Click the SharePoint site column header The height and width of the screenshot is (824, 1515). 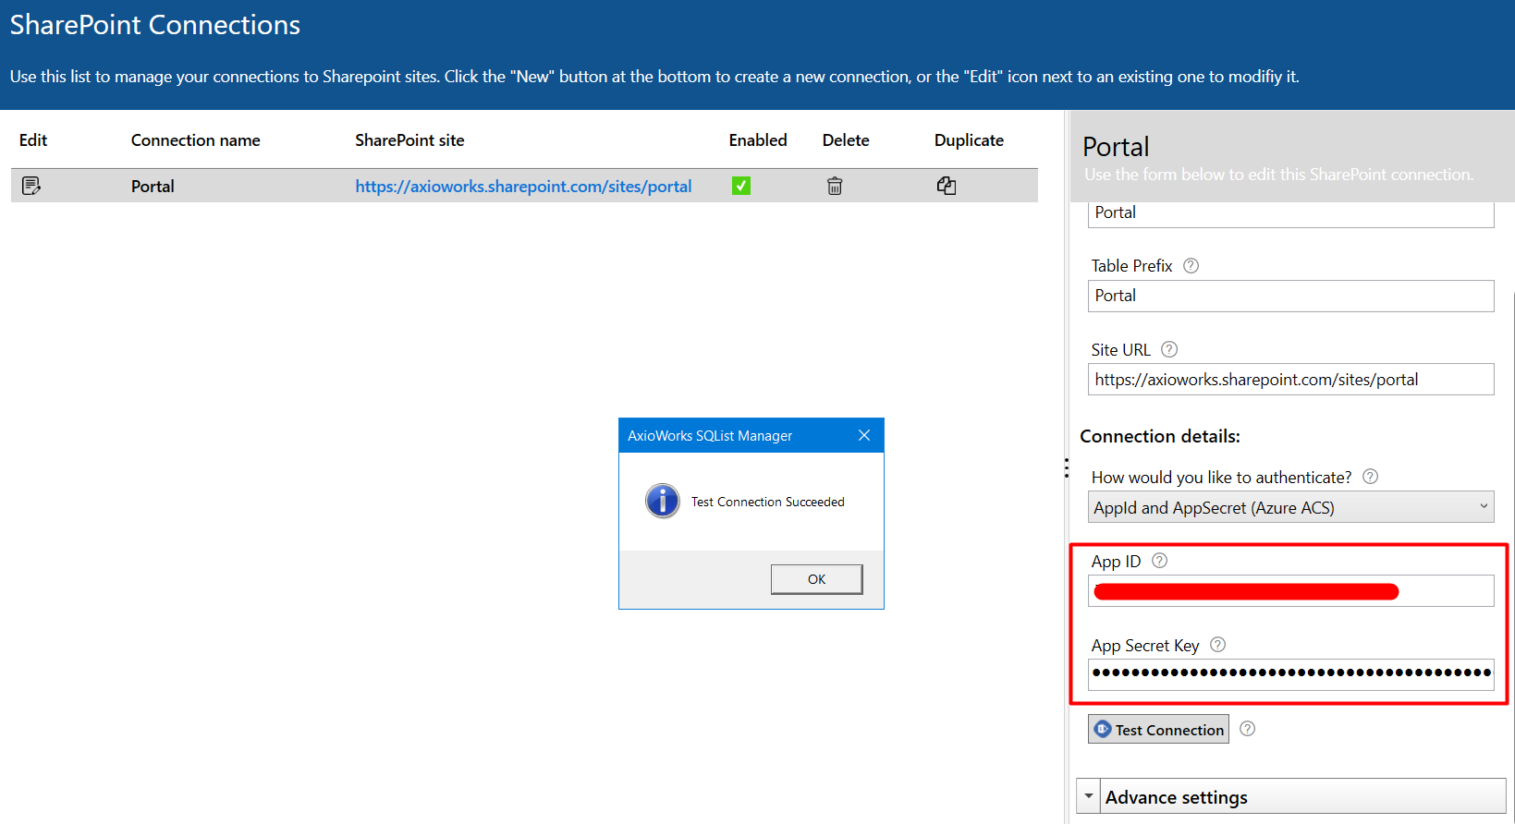[x=409, y=140]
